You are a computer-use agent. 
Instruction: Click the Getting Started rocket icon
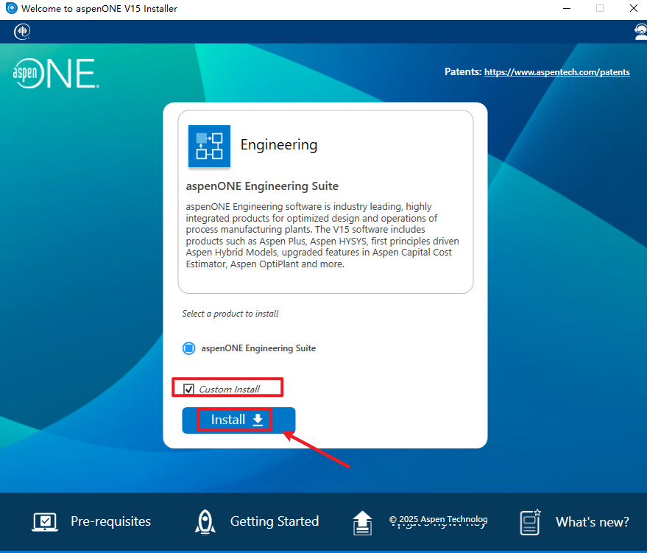coord(205,522)
